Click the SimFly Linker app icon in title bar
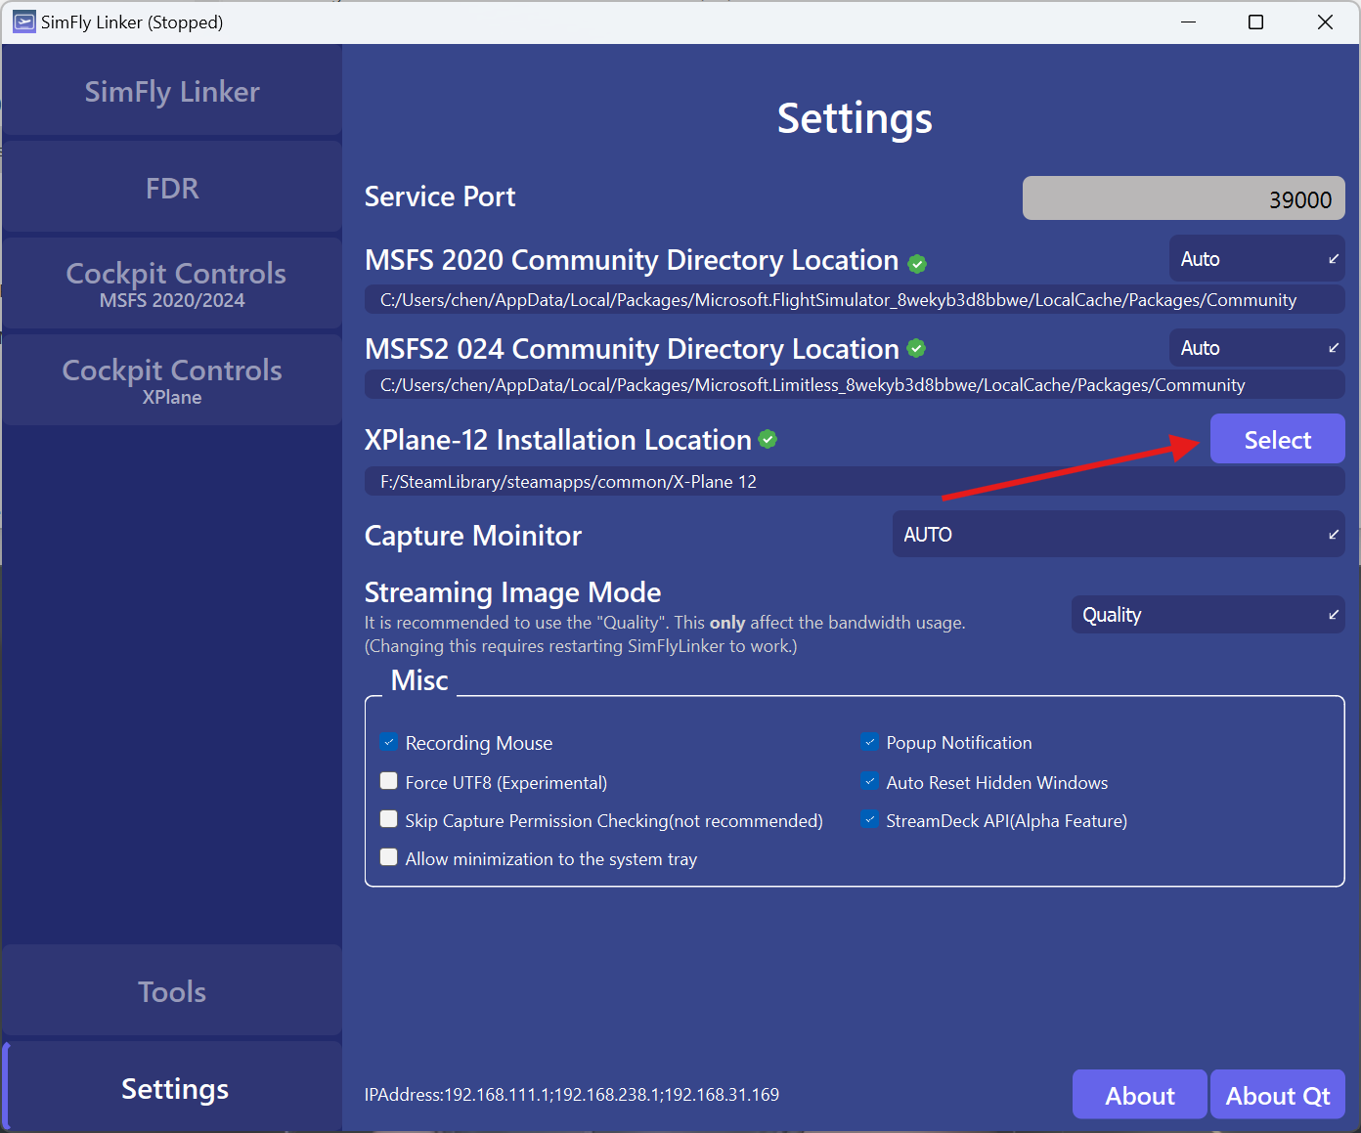Screen dimensions: 1361x1133 pyautogui.click(x=24, y=22)
